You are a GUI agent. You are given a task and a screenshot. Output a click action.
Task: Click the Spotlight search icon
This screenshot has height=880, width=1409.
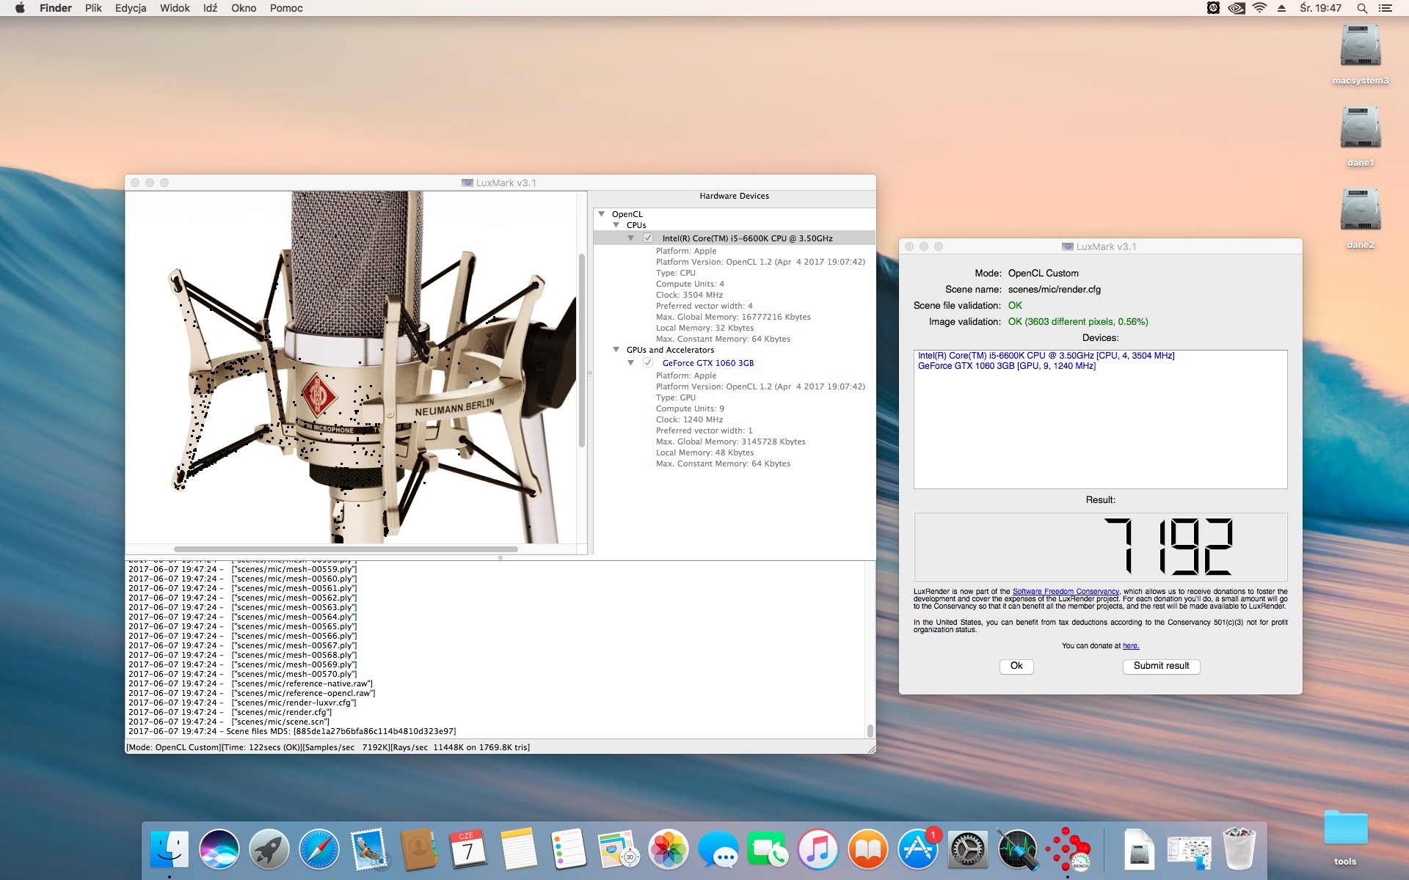pyautogui.click(x=1361, y=8)
